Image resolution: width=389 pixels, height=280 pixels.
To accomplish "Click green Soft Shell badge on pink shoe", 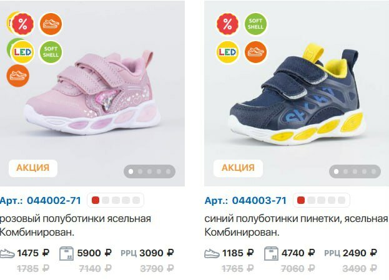I will click(x=51, y=52).
